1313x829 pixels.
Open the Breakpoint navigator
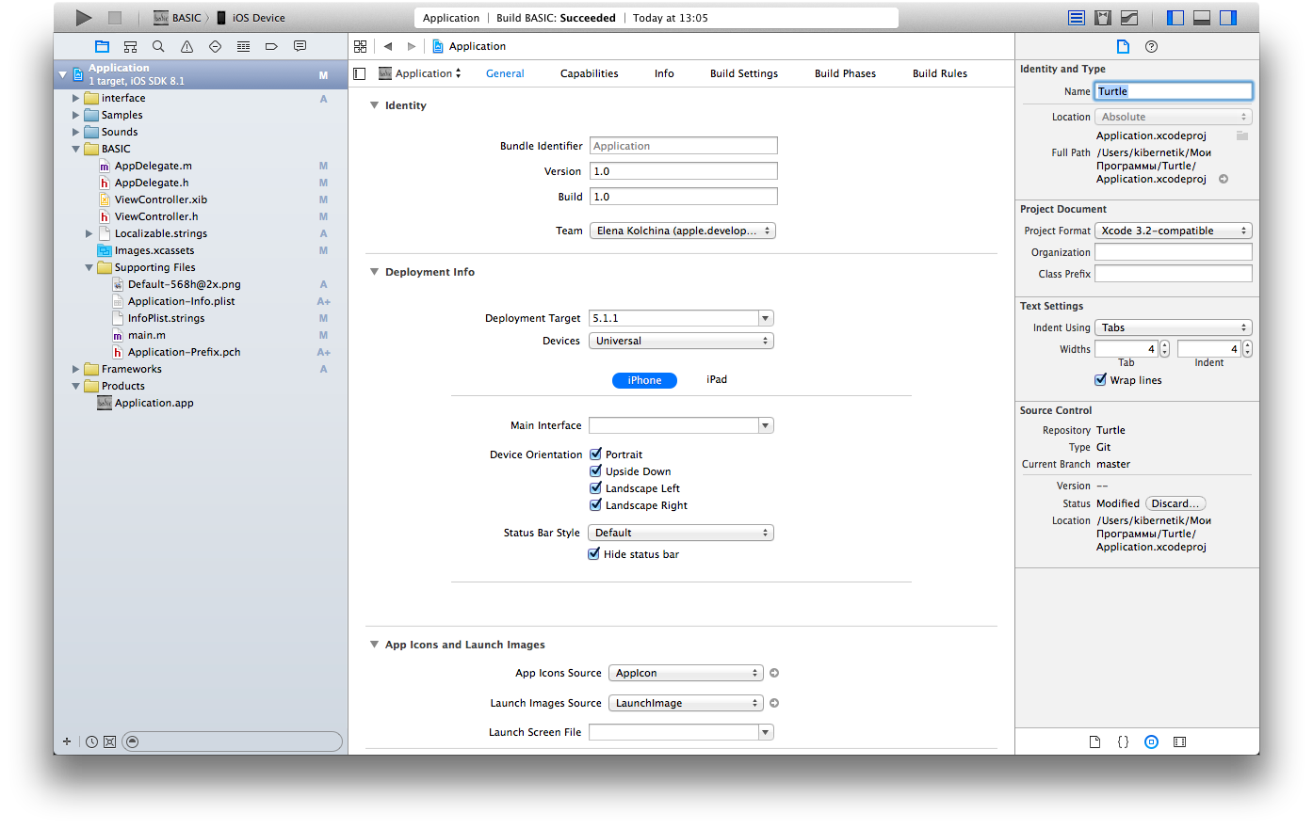(271, 46)
